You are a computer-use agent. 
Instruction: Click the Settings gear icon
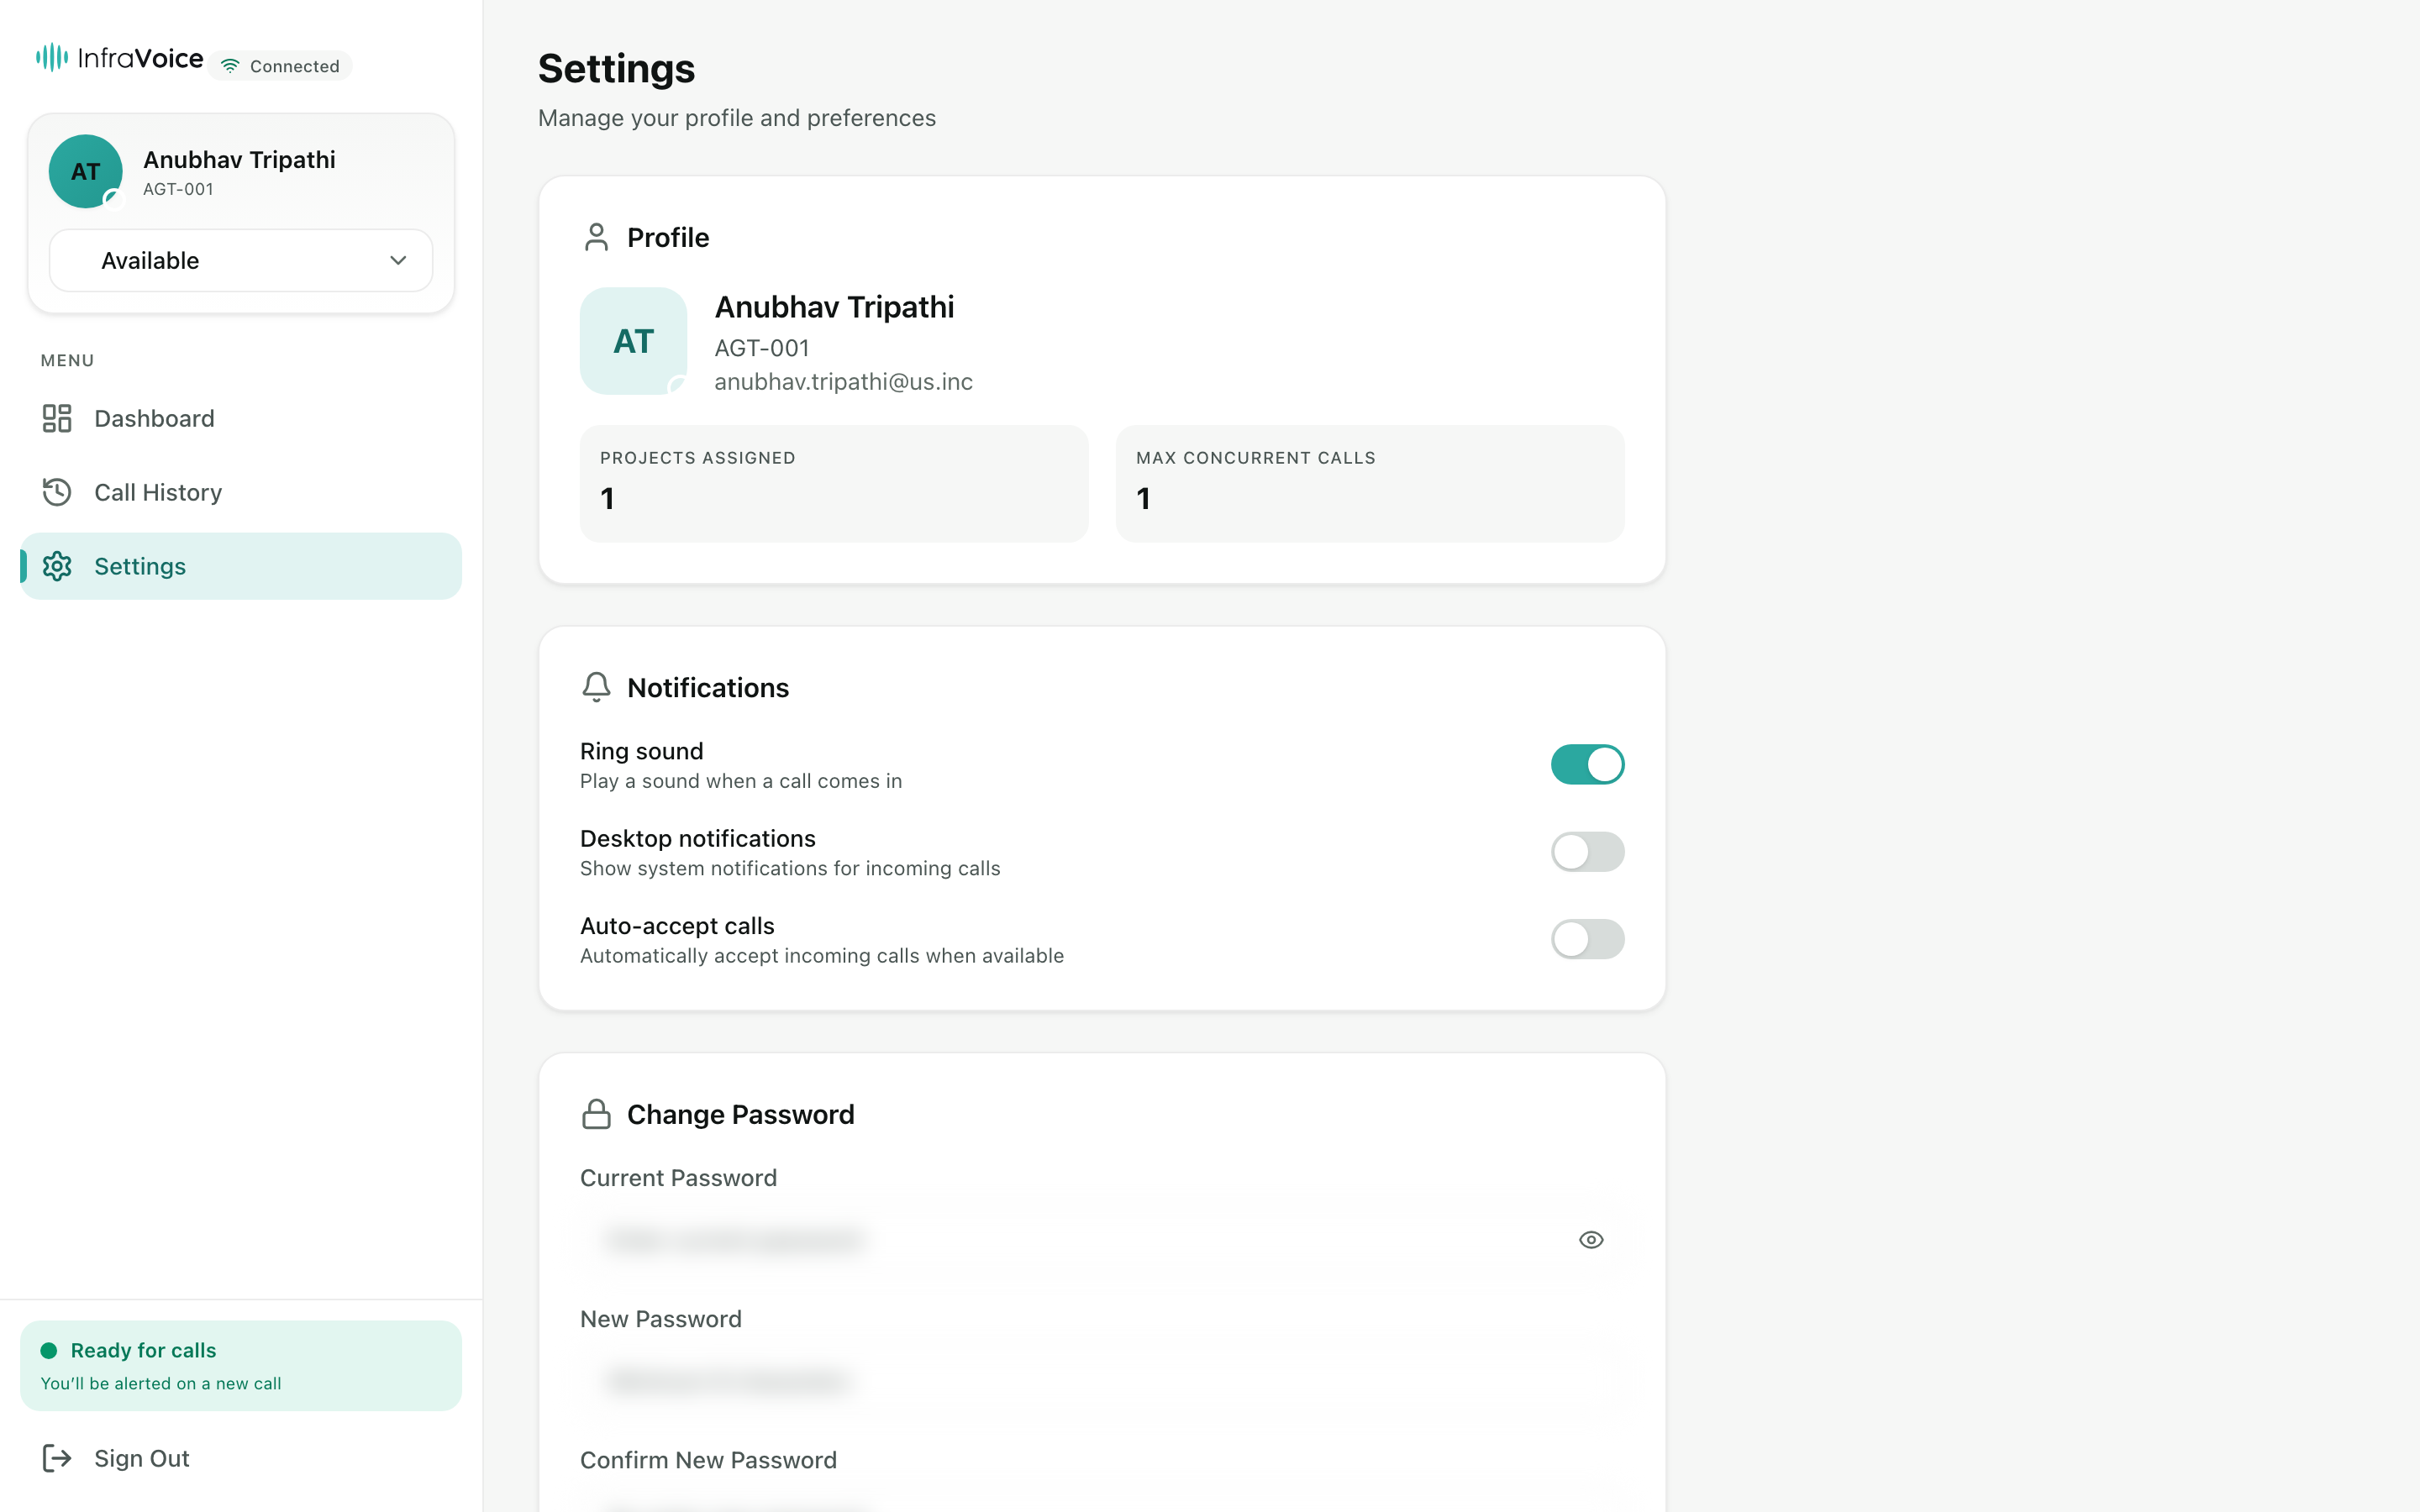click(x=57, y=566)
